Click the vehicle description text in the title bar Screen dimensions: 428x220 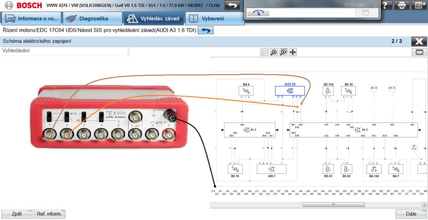(x=133, y=5)
